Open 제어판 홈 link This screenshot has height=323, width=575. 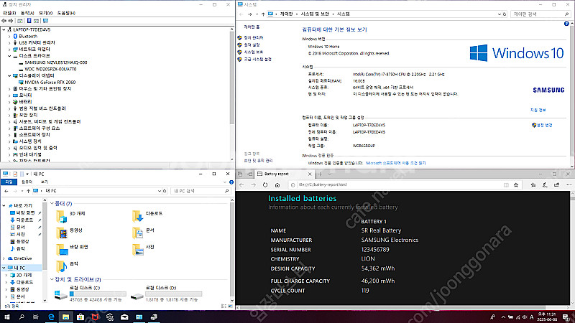252,27
